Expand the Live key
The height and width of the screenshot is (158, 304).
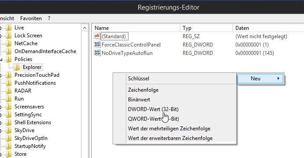coord(1,28)
